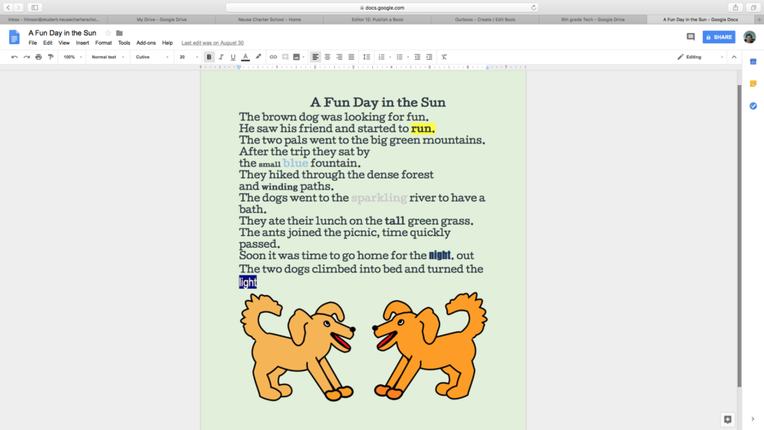
Task: Toggle bold formatting
Action: pyautogui.click(x=209, y=57)
